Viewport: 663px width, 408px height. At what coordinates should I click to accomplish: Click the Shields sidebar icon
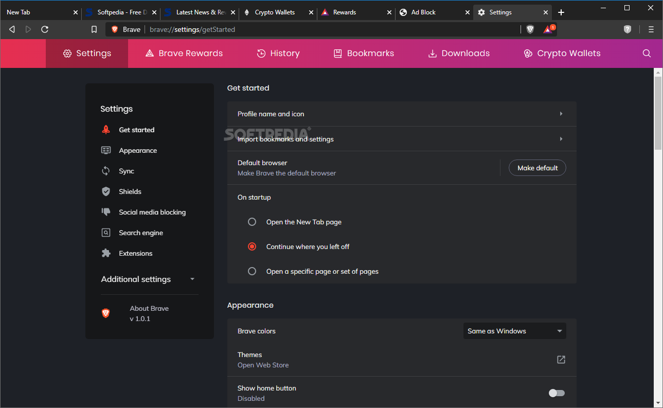106,191
